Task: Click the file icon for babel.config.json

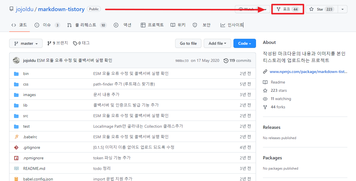Action: [16, 179]
